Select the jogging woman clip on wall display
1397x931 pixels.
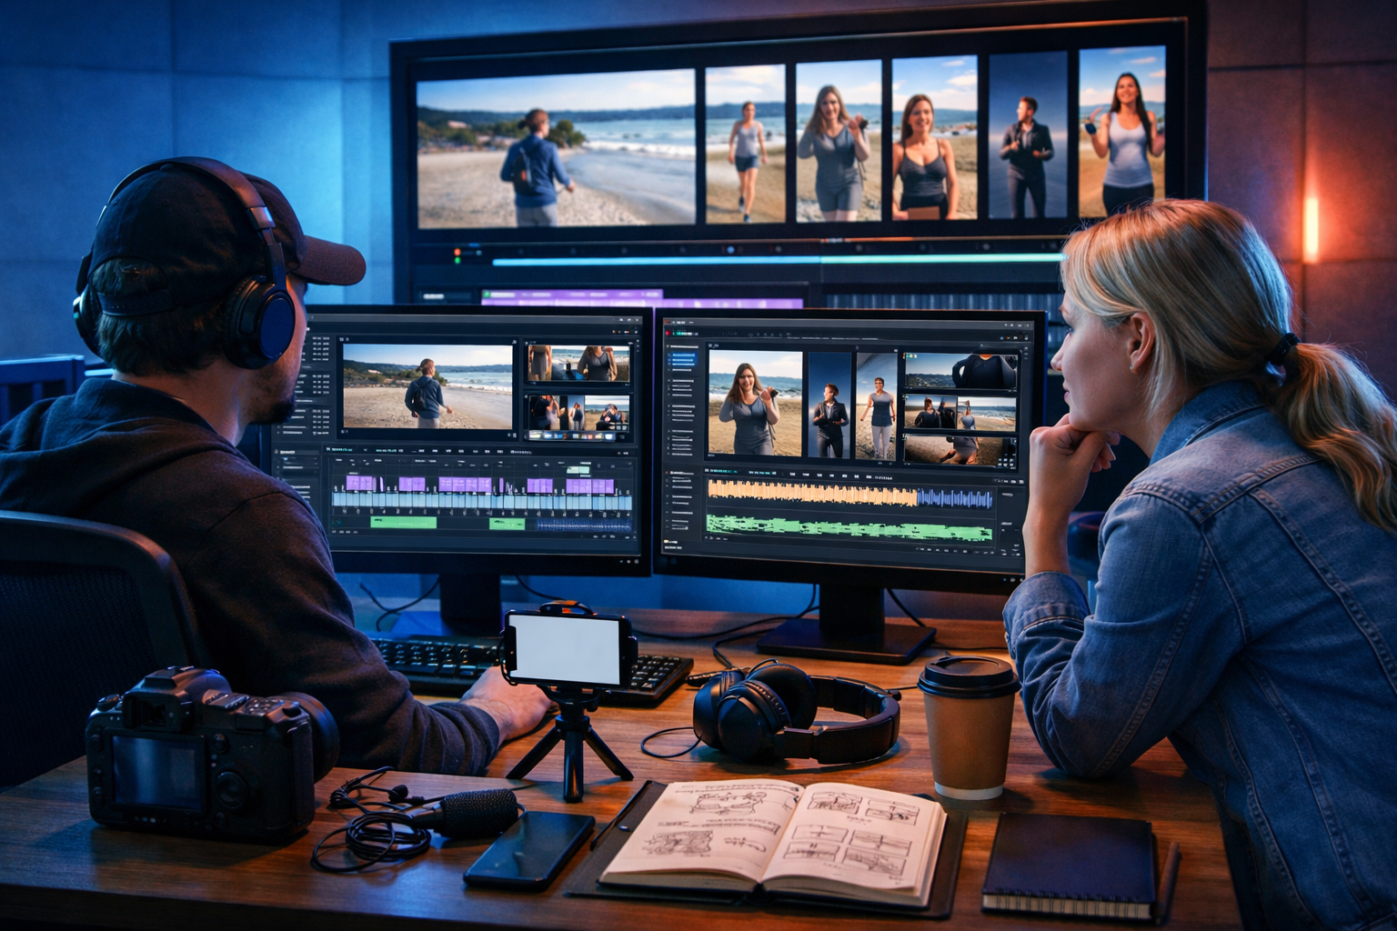746,144
